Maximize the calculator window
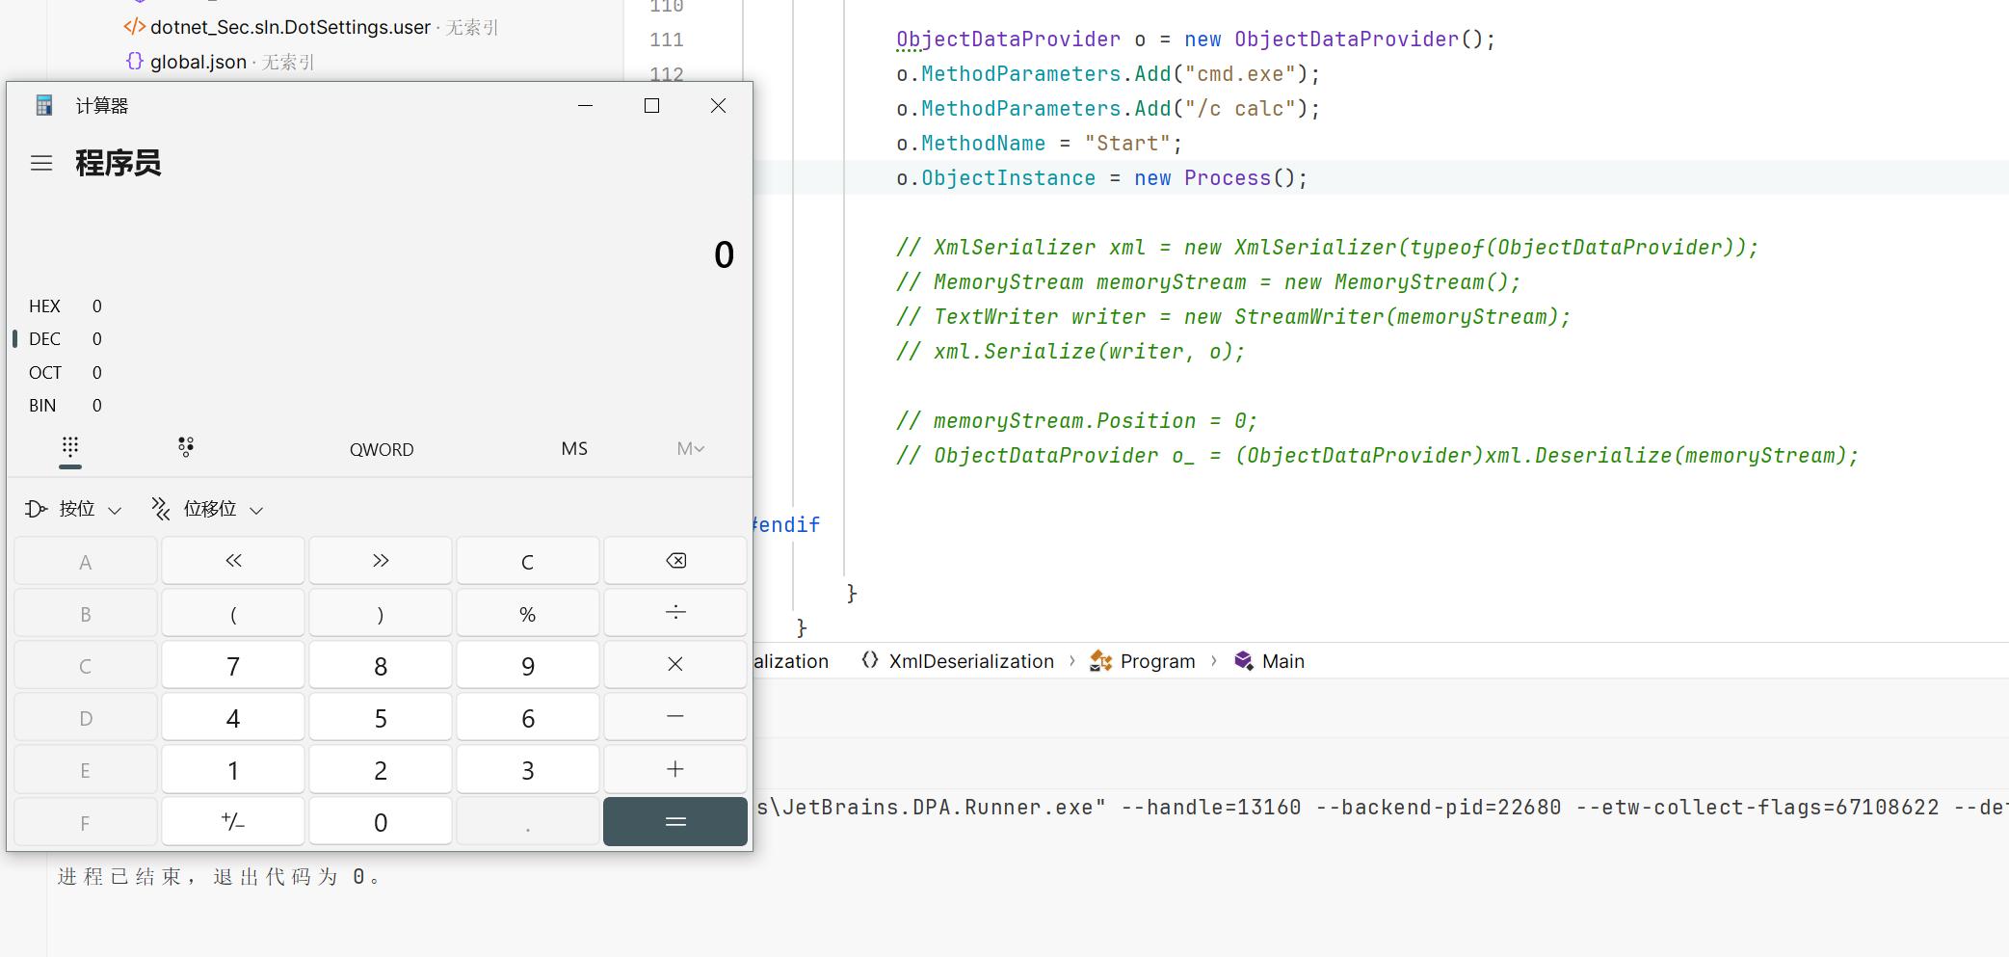 click(652, 106)
